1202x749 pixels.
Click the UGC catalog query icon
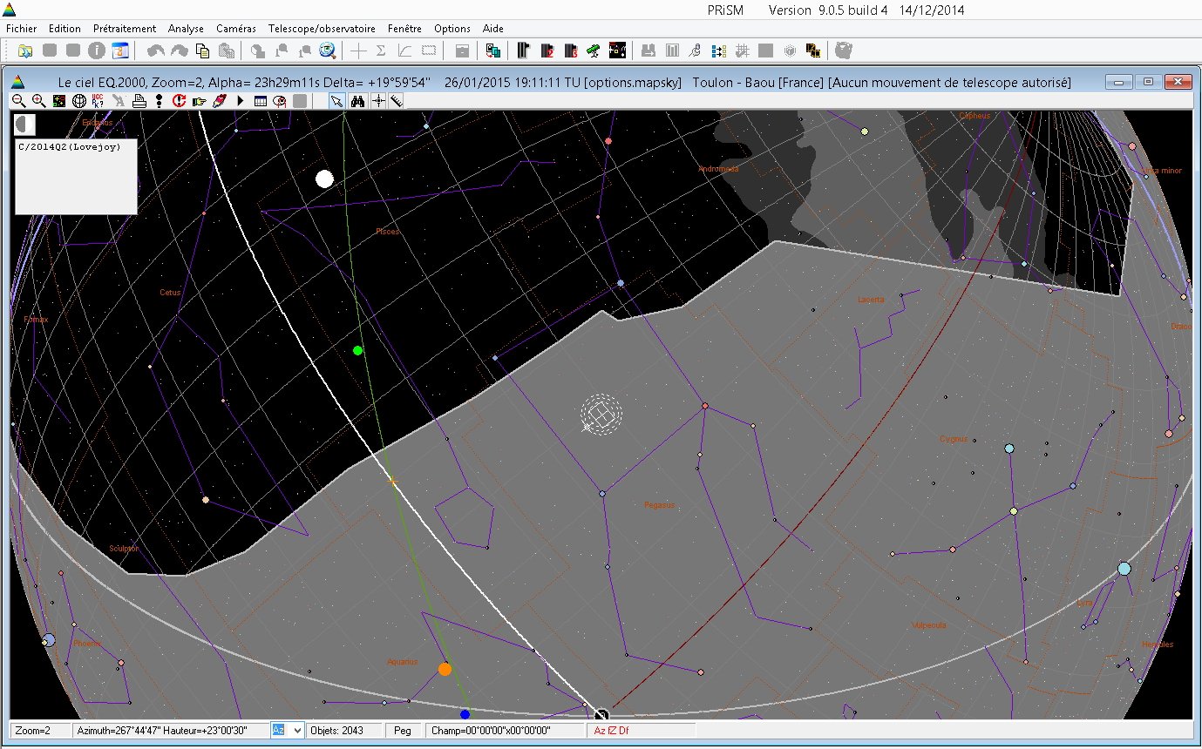[x=98, y=101]
